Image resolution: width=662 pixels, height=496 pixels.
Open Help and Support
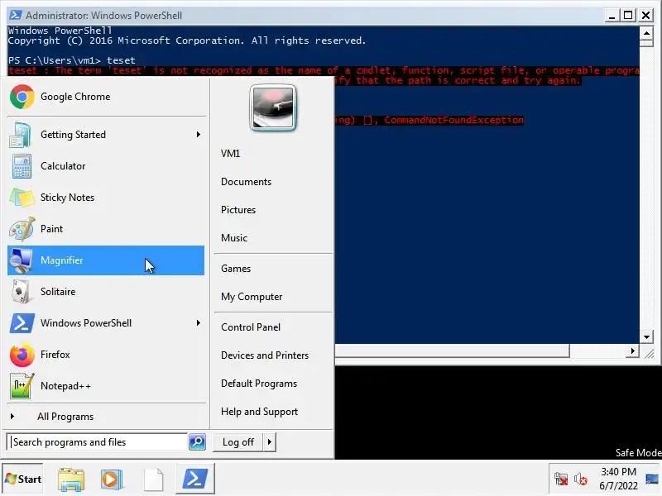(259, 412)
